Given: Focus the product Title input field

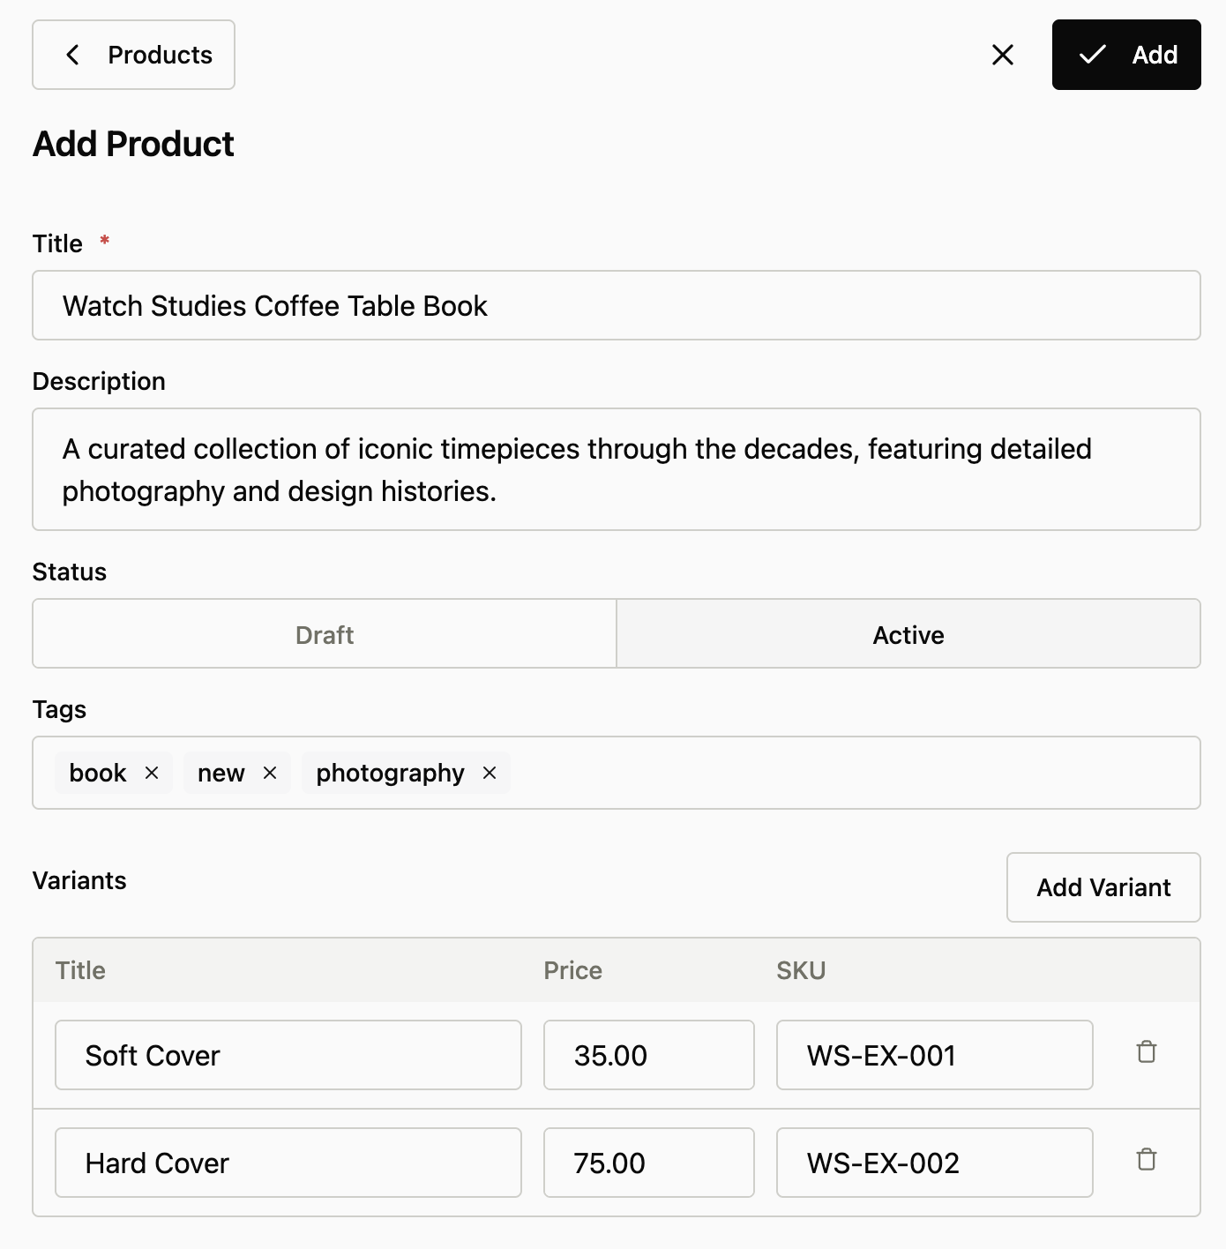Looking at the screenshot, I should tap(616, 305).
